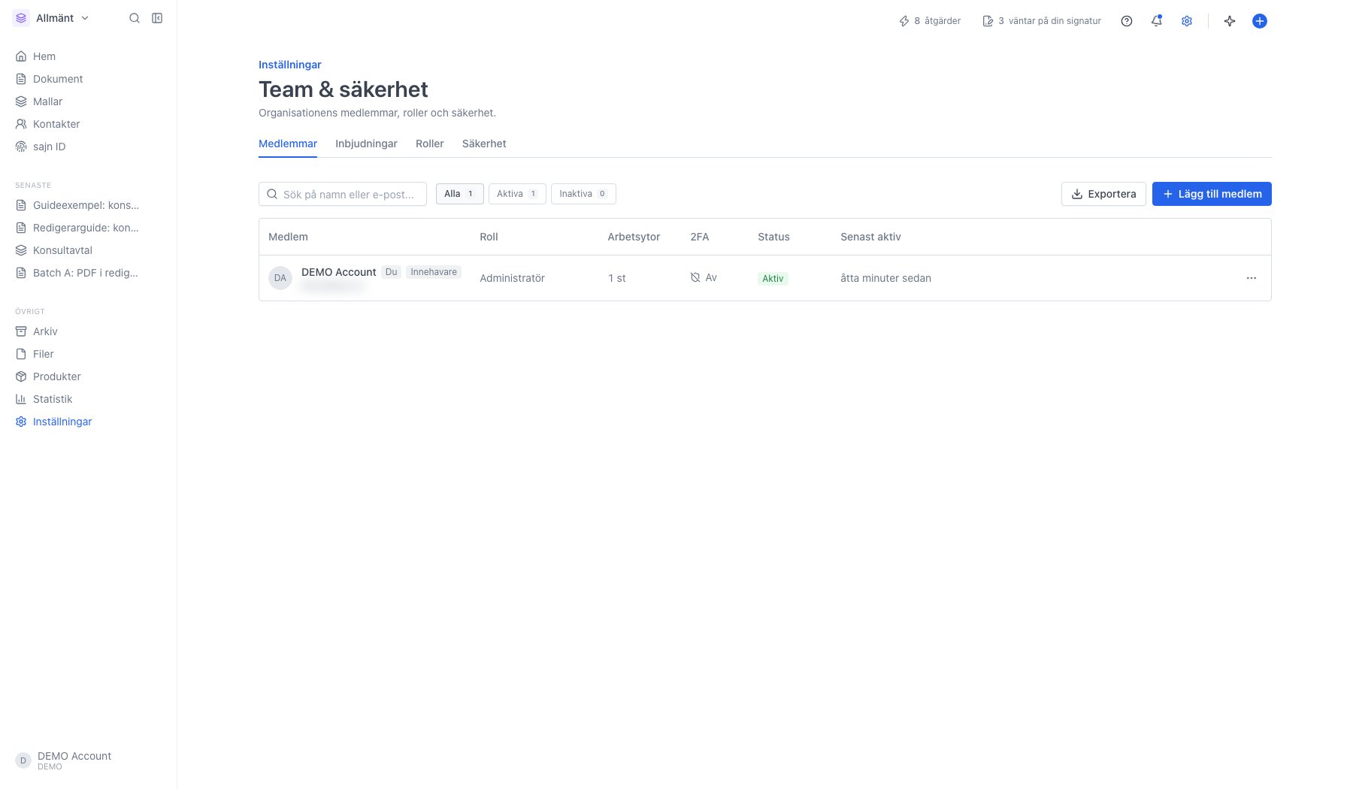This screenshot has width=1353, height=789.
Task: Focus the member search input field
Action: click(x=343, y=194)
